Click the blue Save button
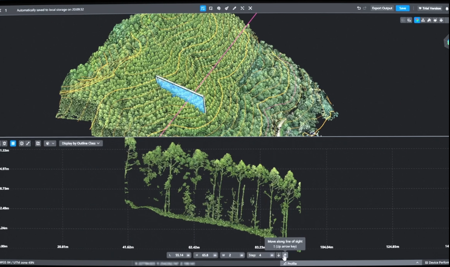450x267 pixels. click(x=402, y=8)
